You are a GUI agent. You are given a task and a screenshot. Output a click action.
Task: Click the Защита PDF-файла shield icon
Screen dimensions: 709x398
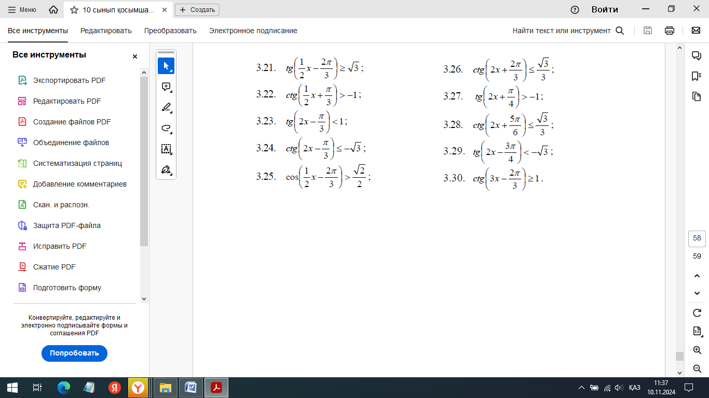pyautogui.click(x=22, y=225)
